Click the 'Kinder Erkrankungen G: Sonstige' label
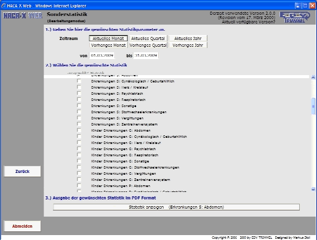317x240 pixels. [120, 161]
